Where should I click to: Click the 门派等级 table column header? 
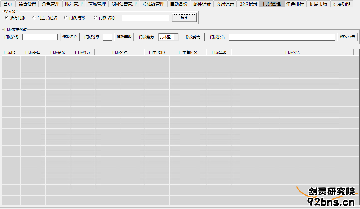point(219,52)
